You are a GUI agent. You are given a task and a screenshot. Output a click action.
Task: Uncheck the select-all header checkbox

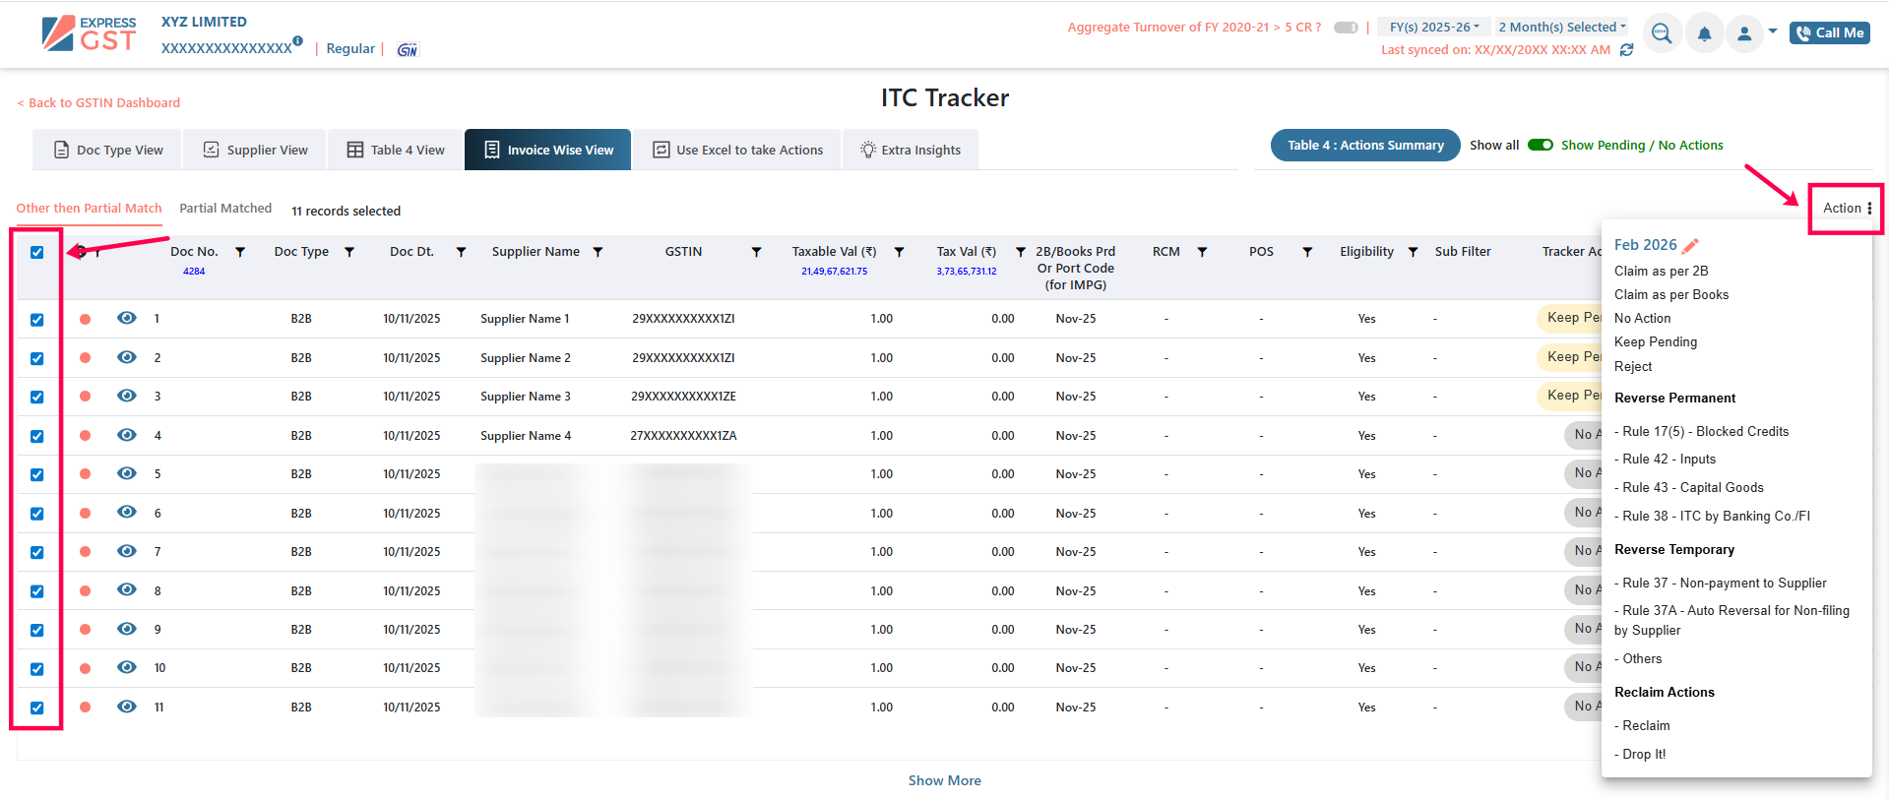[37, 252]
